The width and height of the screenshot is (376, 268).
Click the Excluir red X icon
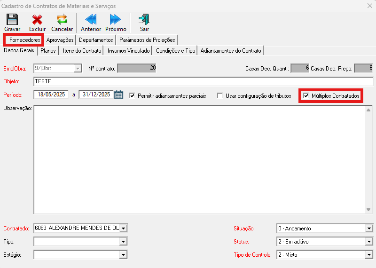tap(37, 20)
